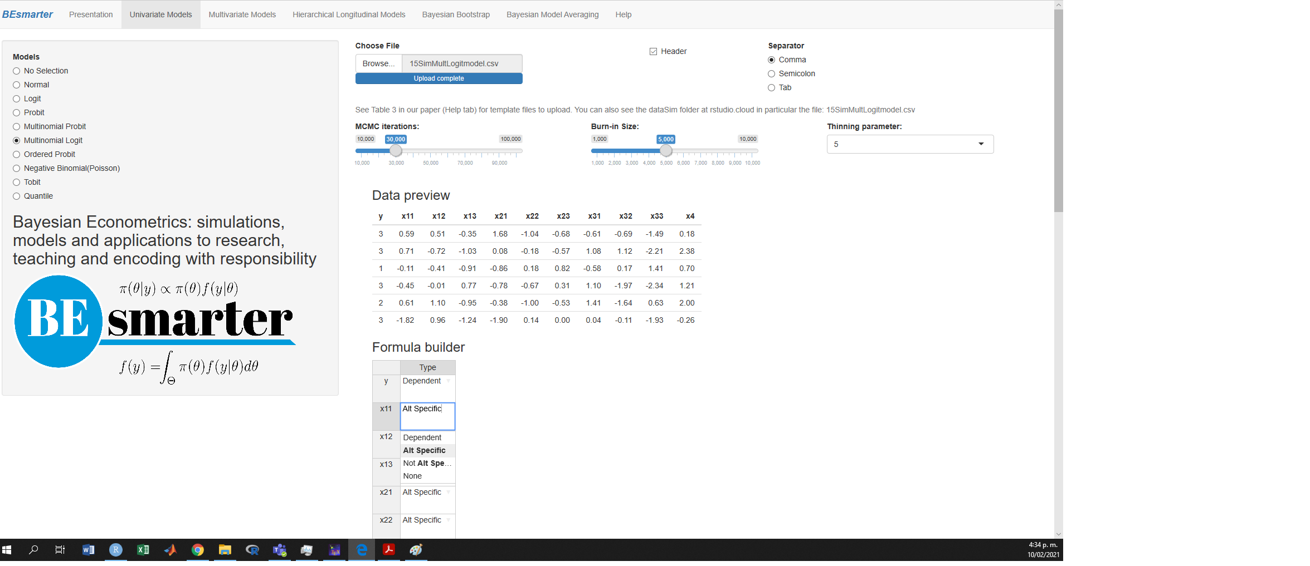Click the Browse button to choose a file
Image resolution: width=1310 pixels, height=566 pixels.
tap(378, 63)
